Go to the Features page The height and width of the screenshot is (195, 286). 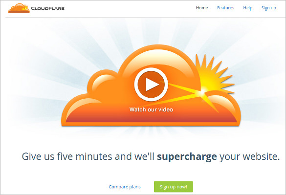click(x=226, y=8)
